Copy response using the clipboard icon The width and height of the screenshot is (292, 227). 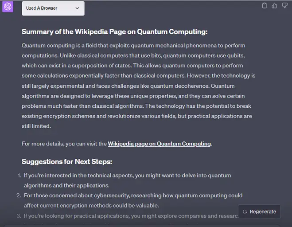coord(264,6)
